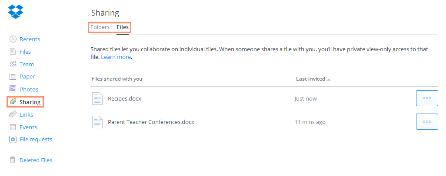The image size is (446, 176).
Task: Sort by the Last invited column
Action: point(310,79)
